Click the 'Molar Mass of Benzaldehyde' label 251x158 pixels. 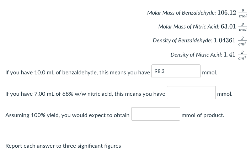point(182,13)
